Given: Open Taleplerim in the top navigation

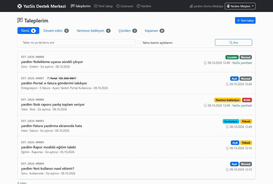Looking at the screenshot, I should 81,6.
